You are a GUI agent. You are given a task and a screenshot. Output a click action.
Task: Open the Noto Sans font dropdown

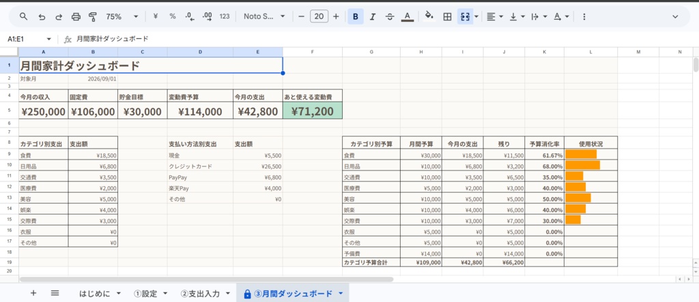(x=264, y=16)
